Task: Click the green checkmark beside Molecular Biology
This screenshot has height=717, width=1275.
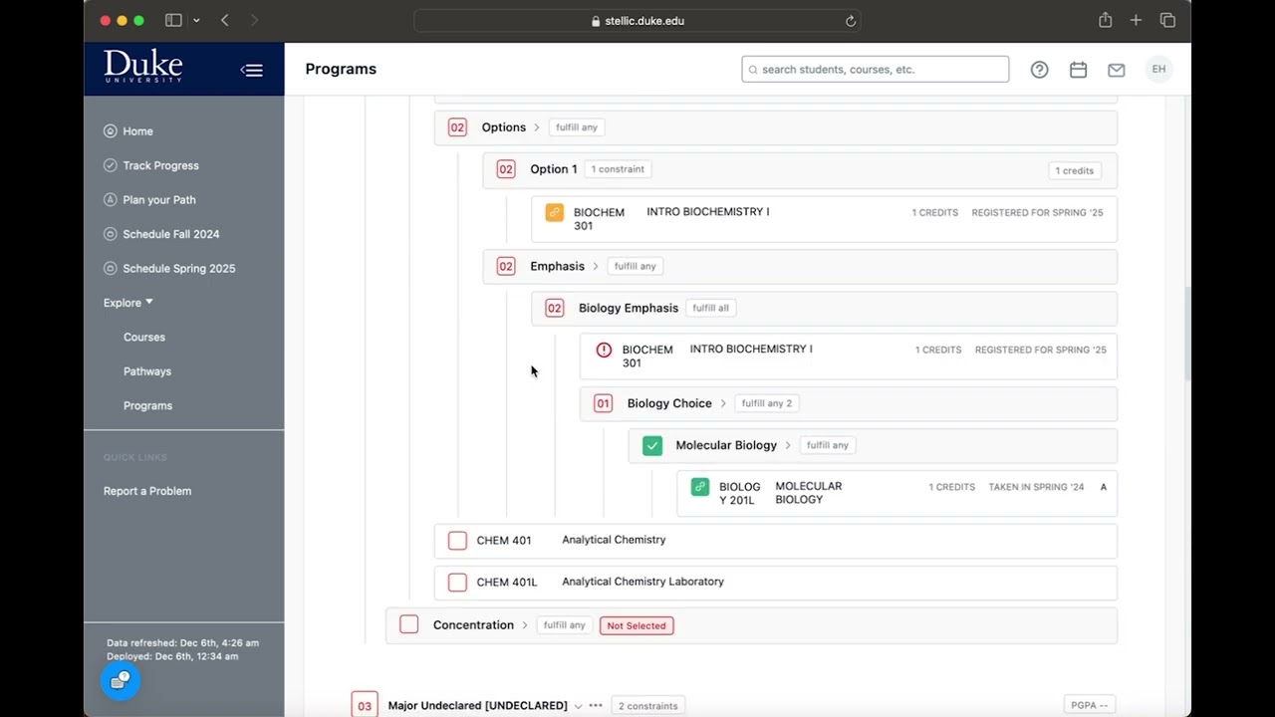Action: click(652, 445)
